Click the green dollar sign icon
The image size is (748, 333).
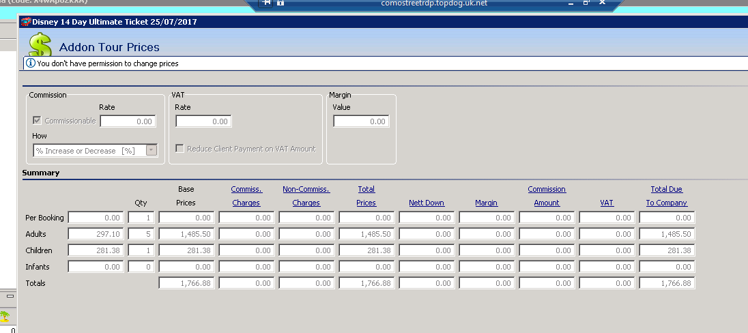click(x=40, y=44)
